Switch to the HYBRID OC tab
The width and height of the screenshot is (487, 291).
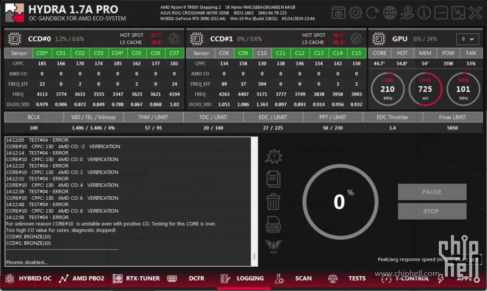coord(35,278)
